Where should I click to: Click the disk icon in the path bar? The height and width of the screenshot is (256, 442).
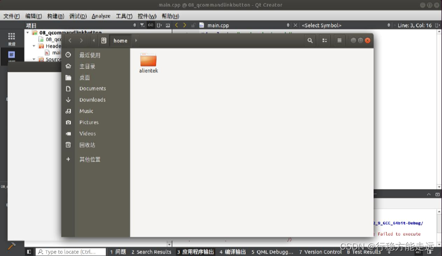104,40
